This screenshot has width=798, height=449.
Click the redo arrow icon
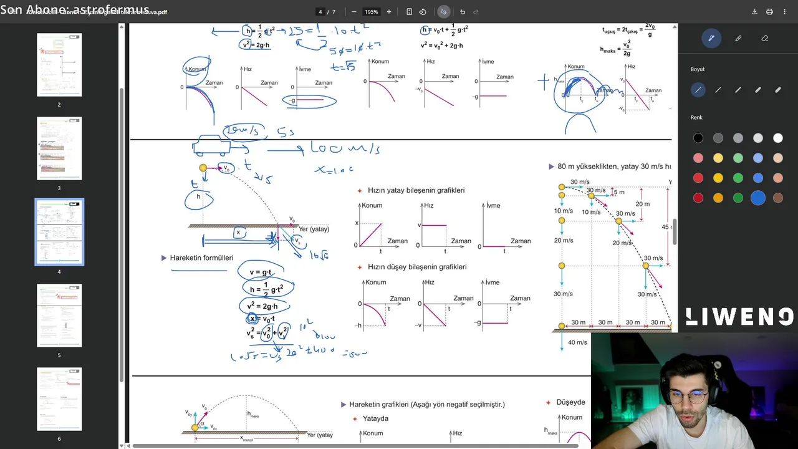tap(476, 12)
